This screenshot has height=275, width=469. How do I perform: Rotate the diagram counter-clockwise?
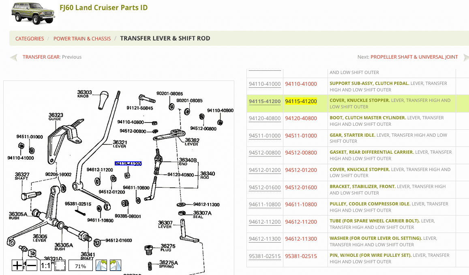101,265
